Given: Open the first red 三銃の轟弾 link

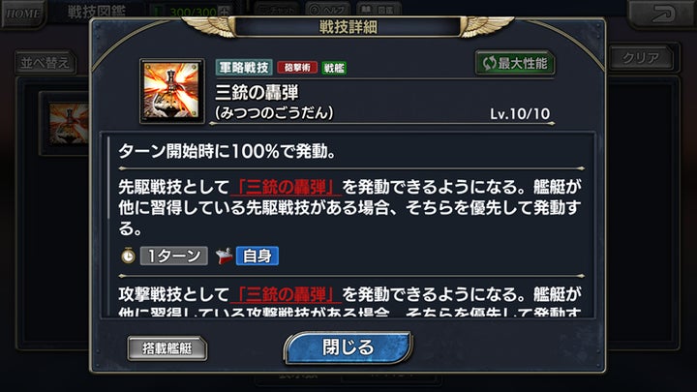Looking at the screenshot, I should [x=286, y=187].
